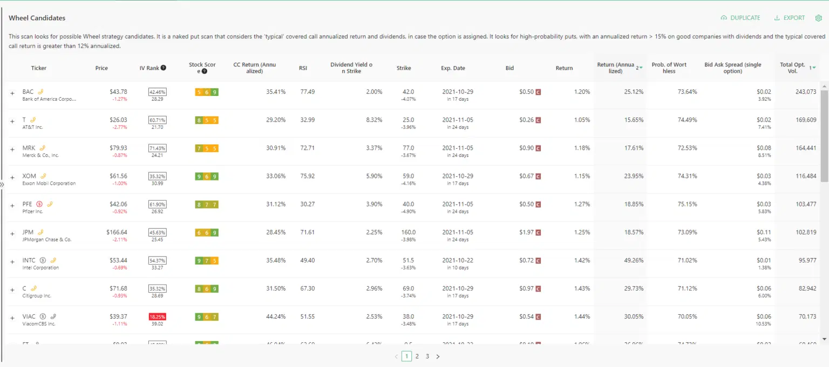Click the red C badge on BAC bid

point(538,92)
